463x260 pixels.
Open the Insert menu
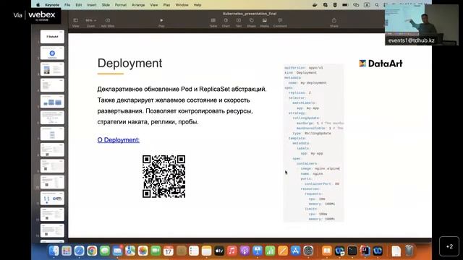click(92, 5)
